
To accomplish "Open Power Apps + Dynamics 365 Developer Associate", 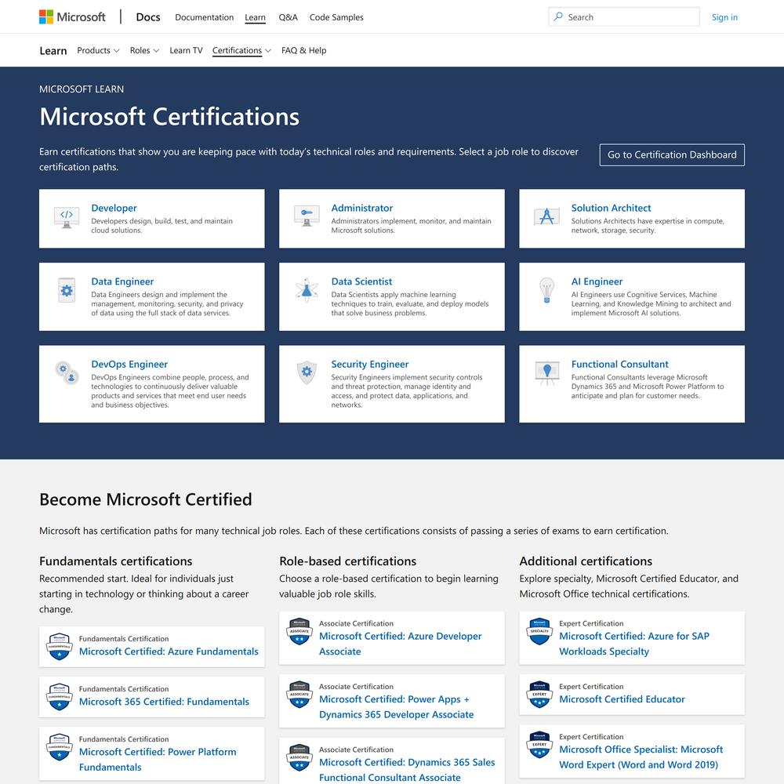I will pos(397,706).
